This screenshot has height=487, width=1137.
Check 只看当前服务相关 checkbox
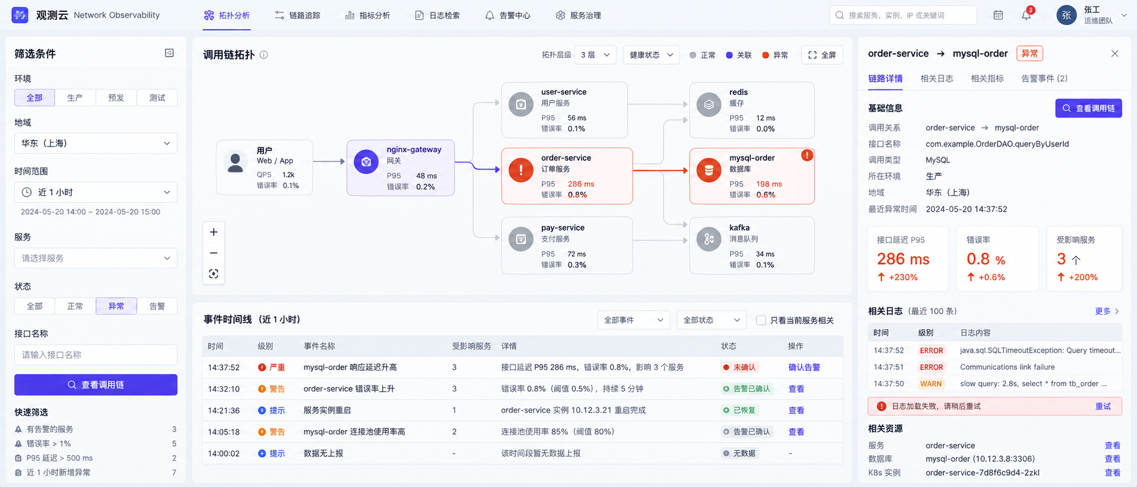pos(761,320)
